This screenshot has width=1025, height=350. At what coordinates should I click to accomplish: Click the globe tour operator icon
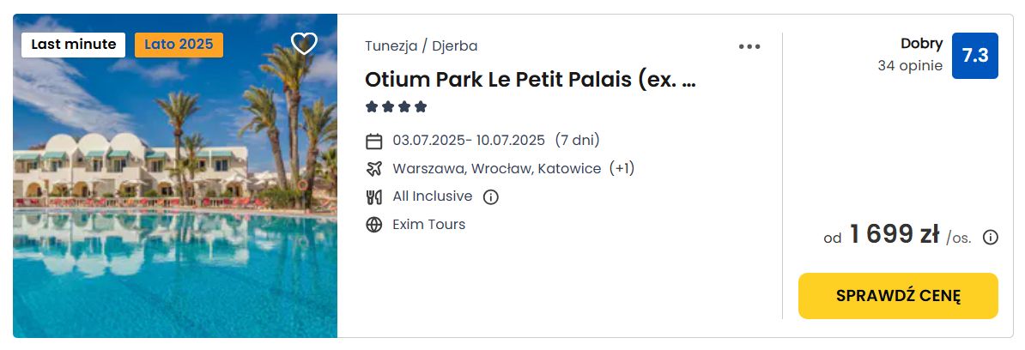(x=374, y=226)
